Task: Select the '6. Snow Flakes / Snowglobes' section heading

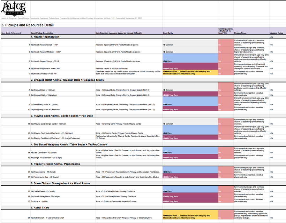Action: click(x=60, y=183)
